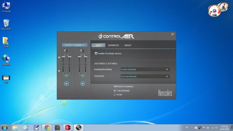The image size is (233, 131).
Task: Open the djnet folder on desktop
Action: [x=6, y=41]
